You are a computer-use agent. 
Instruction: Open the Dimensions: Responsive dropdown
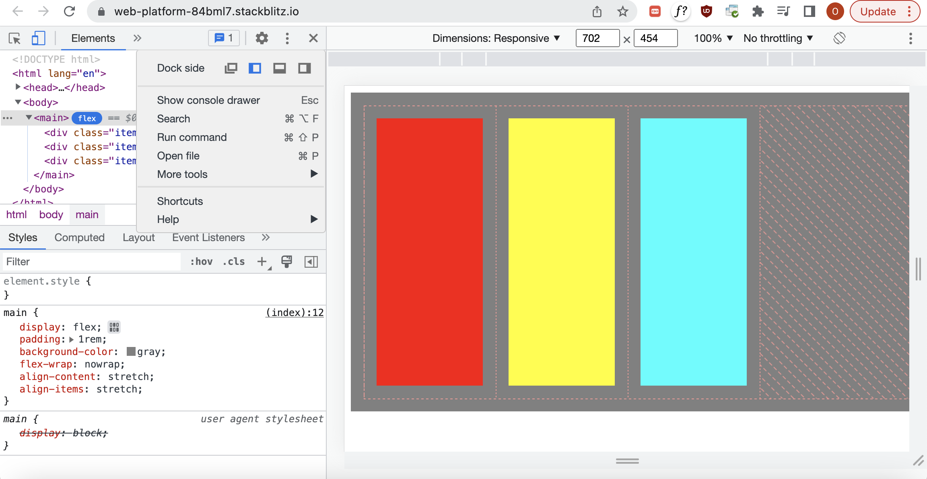(496, 38)
